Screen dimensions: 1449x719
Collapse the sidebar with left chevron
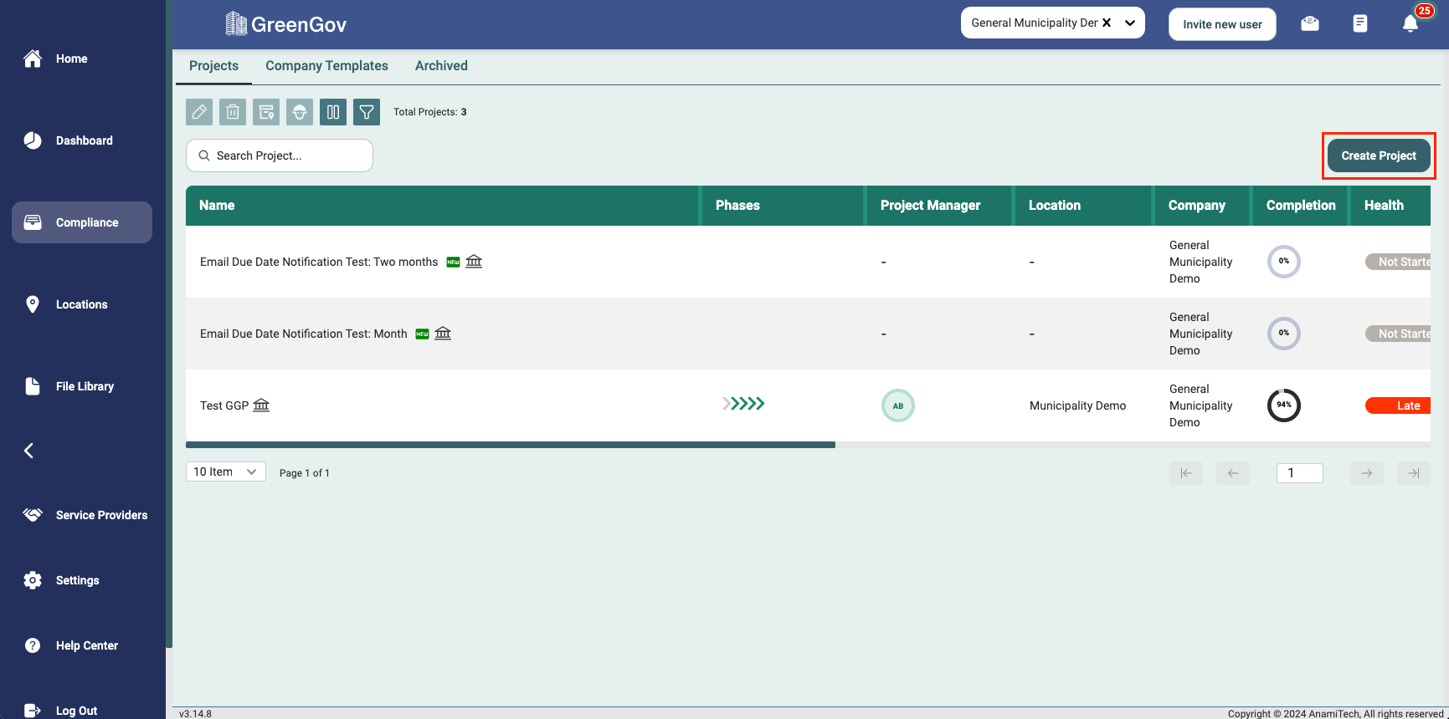28,451
